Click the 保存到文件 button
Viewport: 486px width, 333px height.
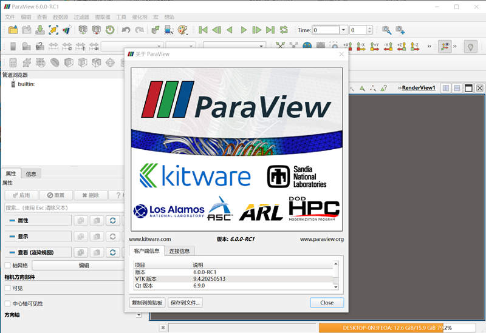tap(185, 303)
